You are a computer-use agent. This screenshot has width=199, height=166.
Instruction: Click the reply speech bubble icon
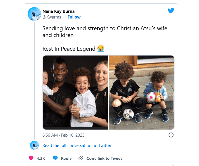(55, 158)
